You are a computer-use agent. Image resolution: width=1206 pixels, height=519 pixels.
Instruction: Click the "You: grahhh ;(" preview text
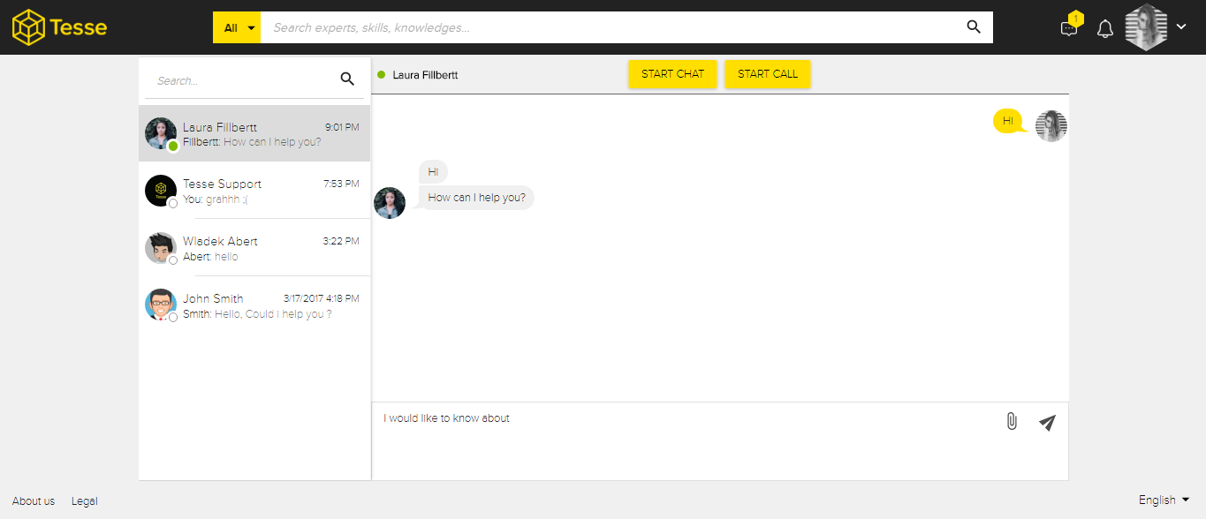pyautogui.click(x=216, y=199)
